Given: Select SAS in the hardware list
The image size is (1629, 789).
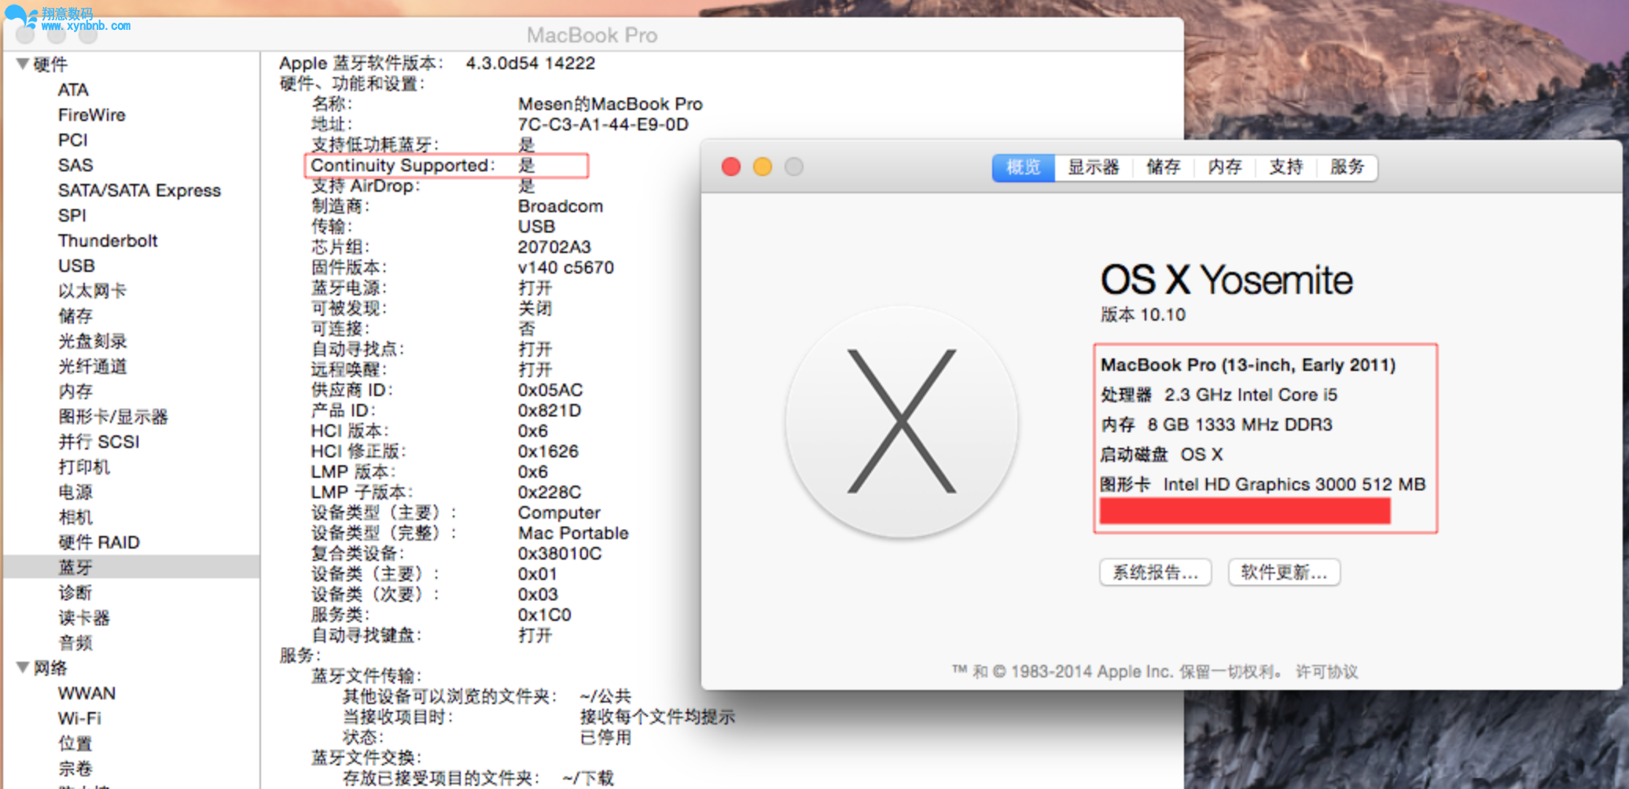Looking at the screenshot, I should click(x=75, y=165).
